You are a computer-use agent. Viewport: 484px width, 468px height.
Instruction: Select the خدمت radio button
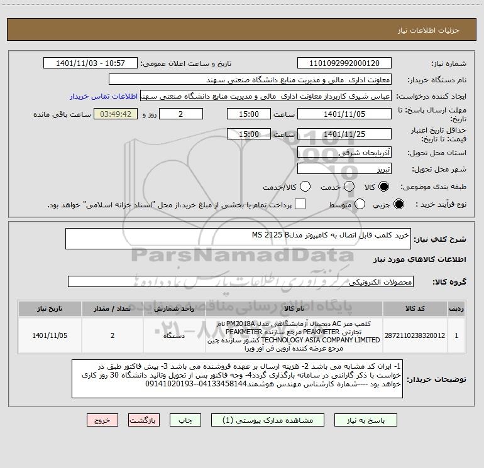tap(349, 187)
